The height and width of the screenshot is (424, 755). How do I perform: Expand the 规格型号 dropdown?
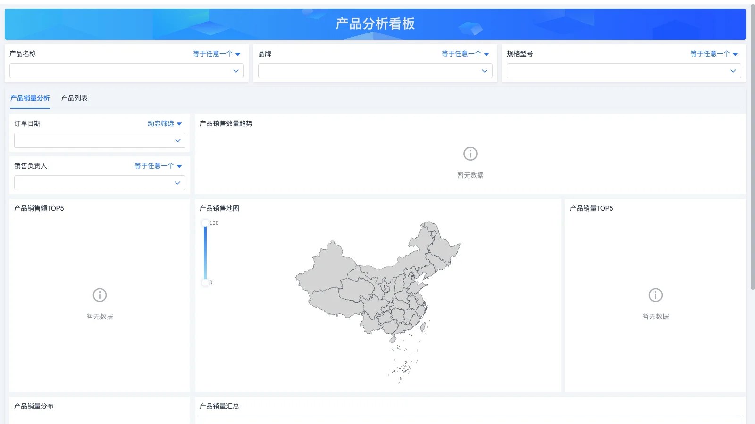624,71
